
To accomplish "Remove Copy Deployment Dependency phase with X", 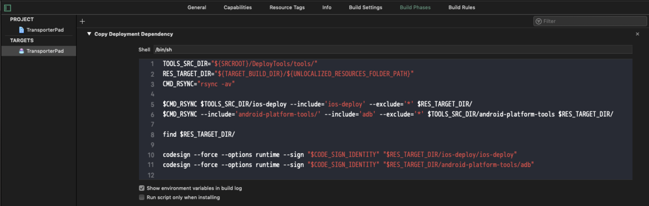I will [637, 34].
